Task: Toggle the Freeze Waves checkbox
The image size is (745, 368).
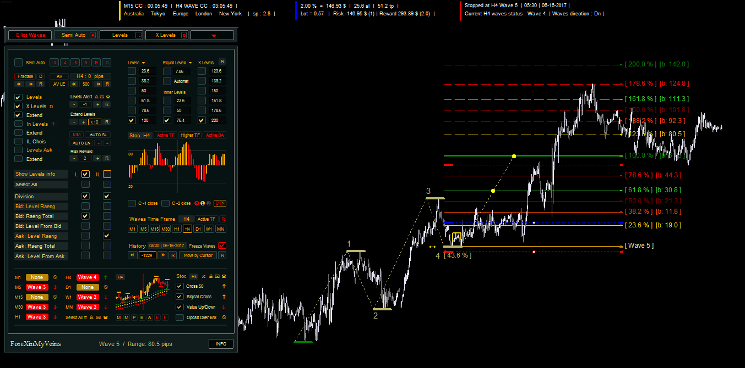Action: [x=222, y=246]
